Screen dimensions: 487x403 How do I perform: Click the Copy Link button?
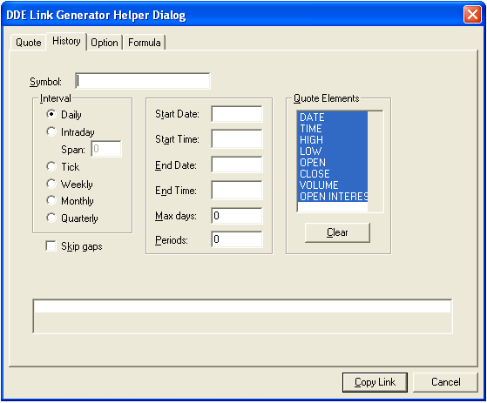375,382
